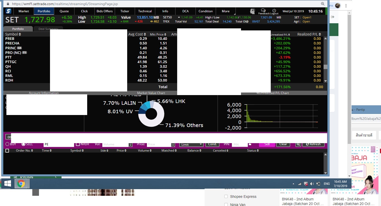Open the Bids Offers tab
381x206 pixels.
[105, 11]
